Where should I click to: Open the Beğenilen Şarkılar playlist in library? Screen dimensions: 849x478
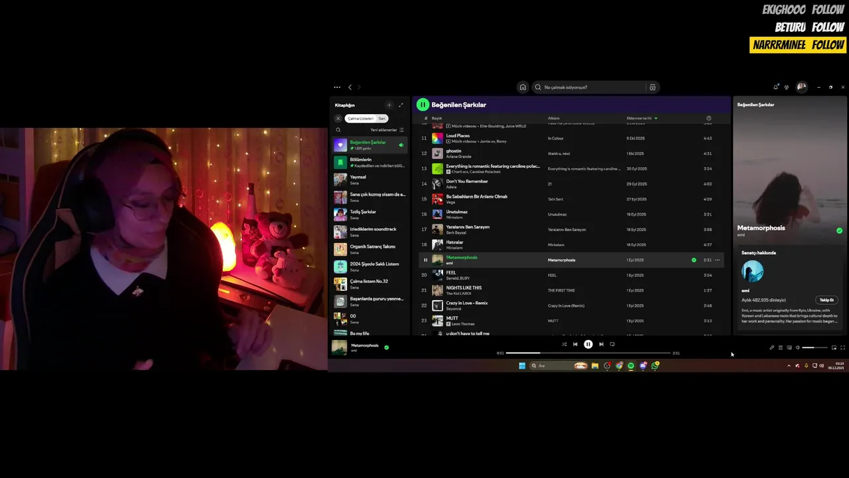pyautogui.click(x=369, y=145)
